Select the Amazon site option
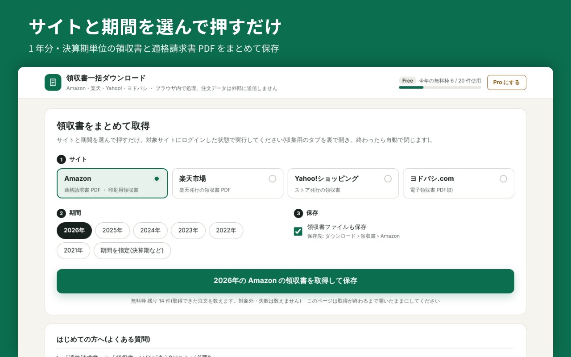The height and width of the screenshot is (357, 571). [x=112, y=183]
